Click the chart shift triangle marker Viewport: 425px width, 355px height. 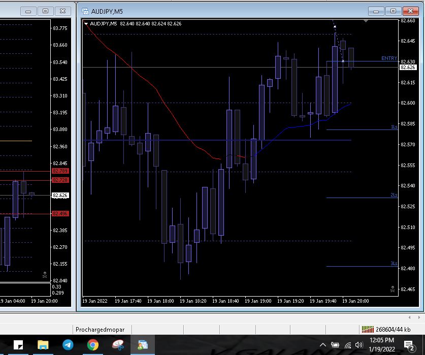(x=366, y=21)
